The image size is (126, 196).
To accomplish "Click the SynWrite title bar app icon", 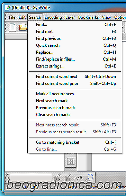I will [x=8, y=8].
